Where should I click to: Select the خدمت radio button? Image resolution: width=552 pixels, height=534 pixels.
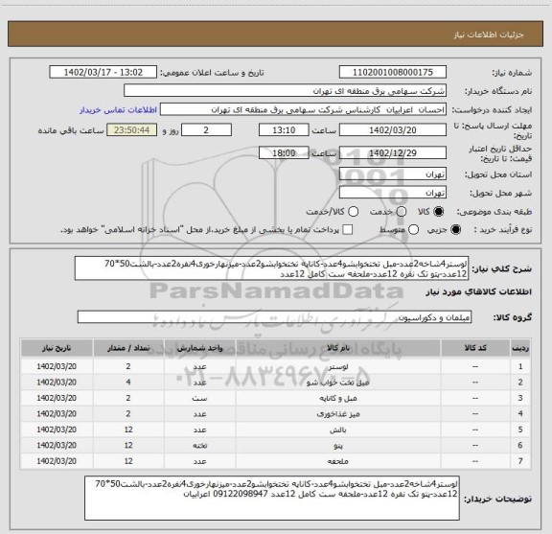(x=402, y=212)
